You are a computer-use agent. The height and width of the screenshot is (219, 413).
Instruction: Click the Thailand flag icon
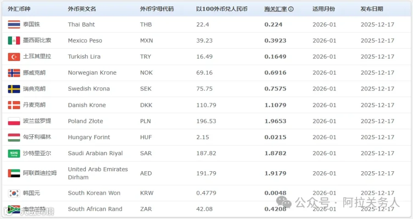click(x=14, y=24)
